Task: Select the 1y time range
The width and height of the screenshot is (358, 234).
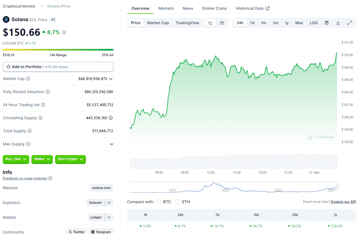Action: 287,23
